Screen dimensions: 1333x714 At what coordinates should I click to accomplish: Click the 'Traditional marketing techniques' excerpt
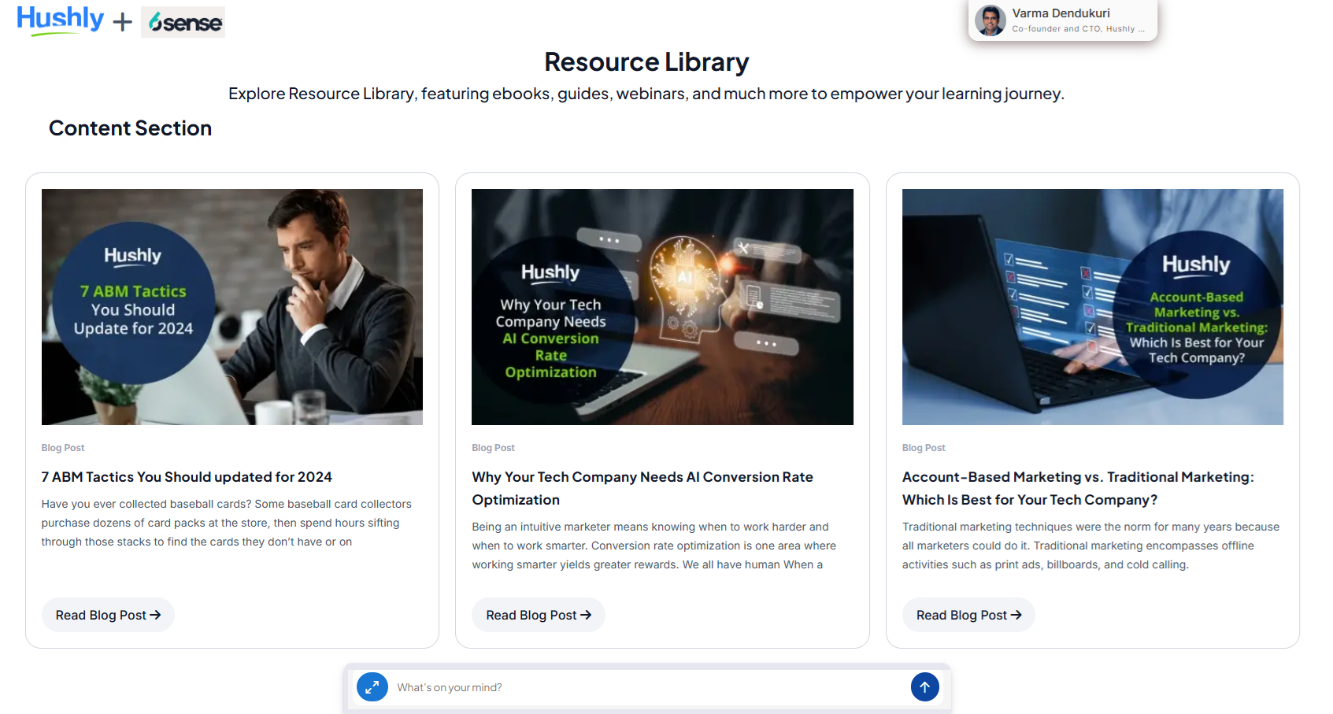pyautogui.click(x=1090, y=546)
